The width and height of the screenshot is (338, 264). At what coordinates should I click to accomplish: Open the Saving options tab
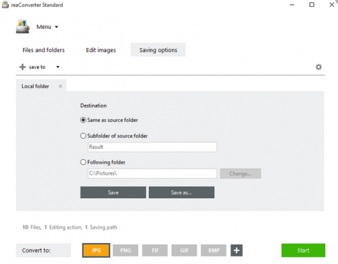pyautogui.click(x=158, y=50)
